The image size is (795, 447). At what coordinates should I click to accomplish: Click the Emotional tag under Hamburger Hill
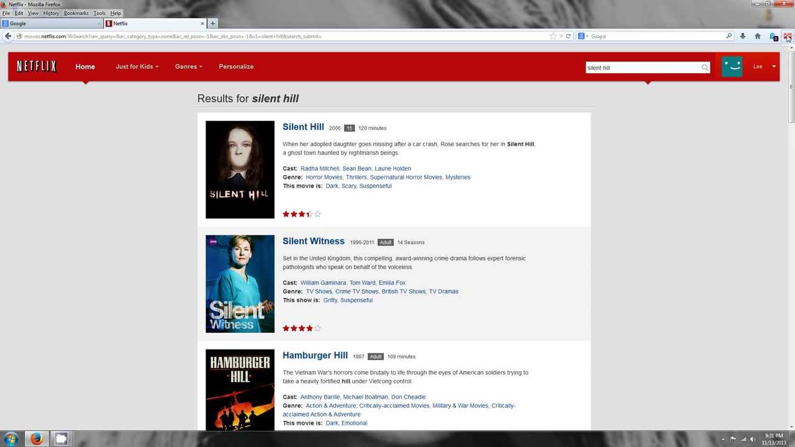click(354, 423)
